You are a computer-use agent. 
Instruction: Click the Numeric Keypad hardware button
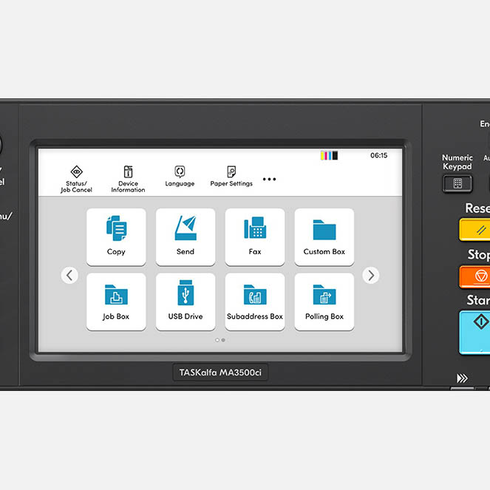coord(457,183)
